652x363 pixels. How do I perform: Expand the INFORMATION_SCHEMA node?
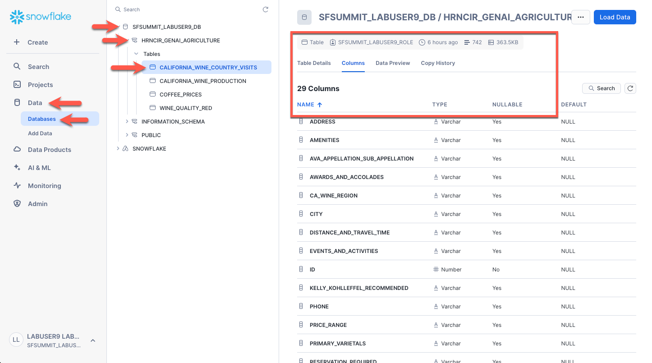coord(127,121)
